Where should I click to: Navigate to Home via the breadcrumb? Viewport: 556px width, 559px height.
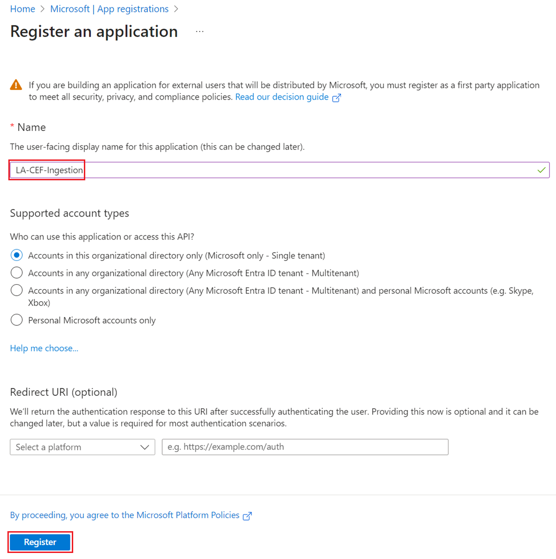[x=22, y=9]
